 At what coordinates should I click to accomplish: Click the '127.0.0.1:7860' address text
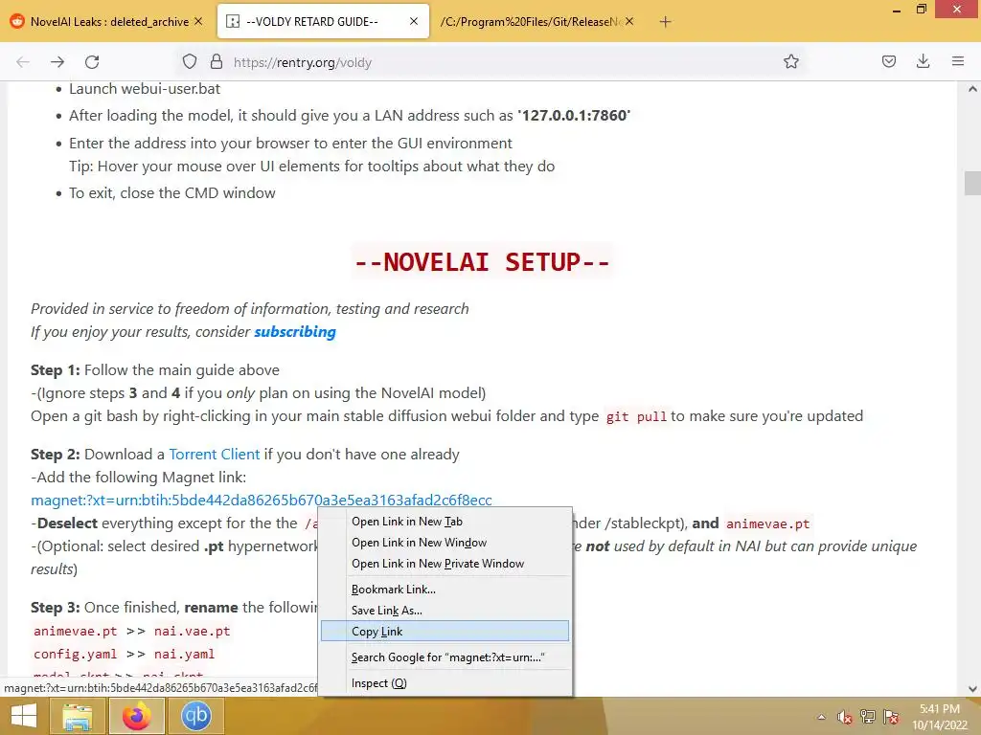[575, 116]
